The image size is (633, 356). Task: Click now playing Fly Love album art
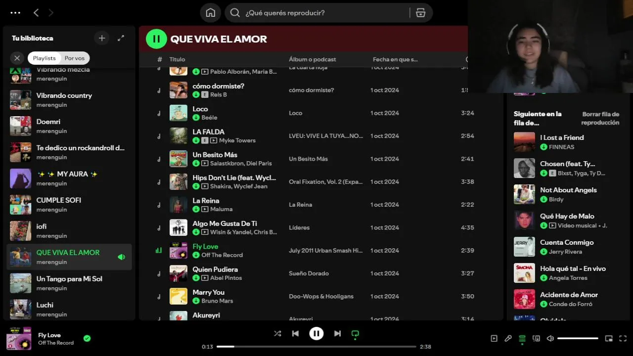point(19,339)
